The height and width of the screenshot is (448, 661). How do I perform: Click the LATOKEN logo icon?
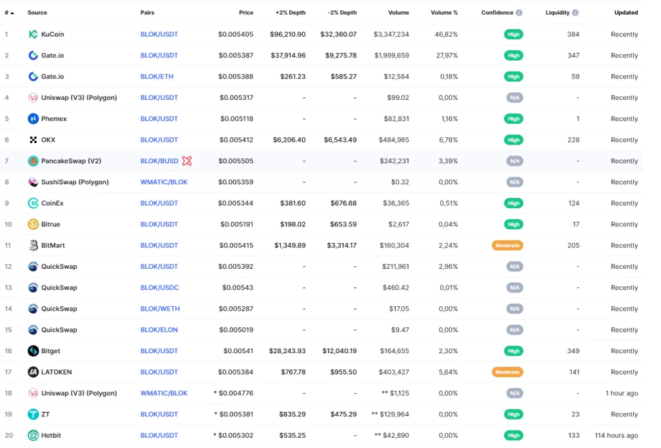(x=33, y=372)
